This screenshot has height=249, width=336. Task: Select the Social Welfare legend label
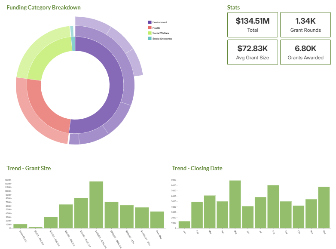pyautogui.click(x=160, y=33)
